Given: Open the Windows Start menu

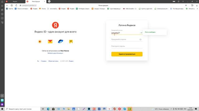Looking at the screenshot, I should click(2, 109).
